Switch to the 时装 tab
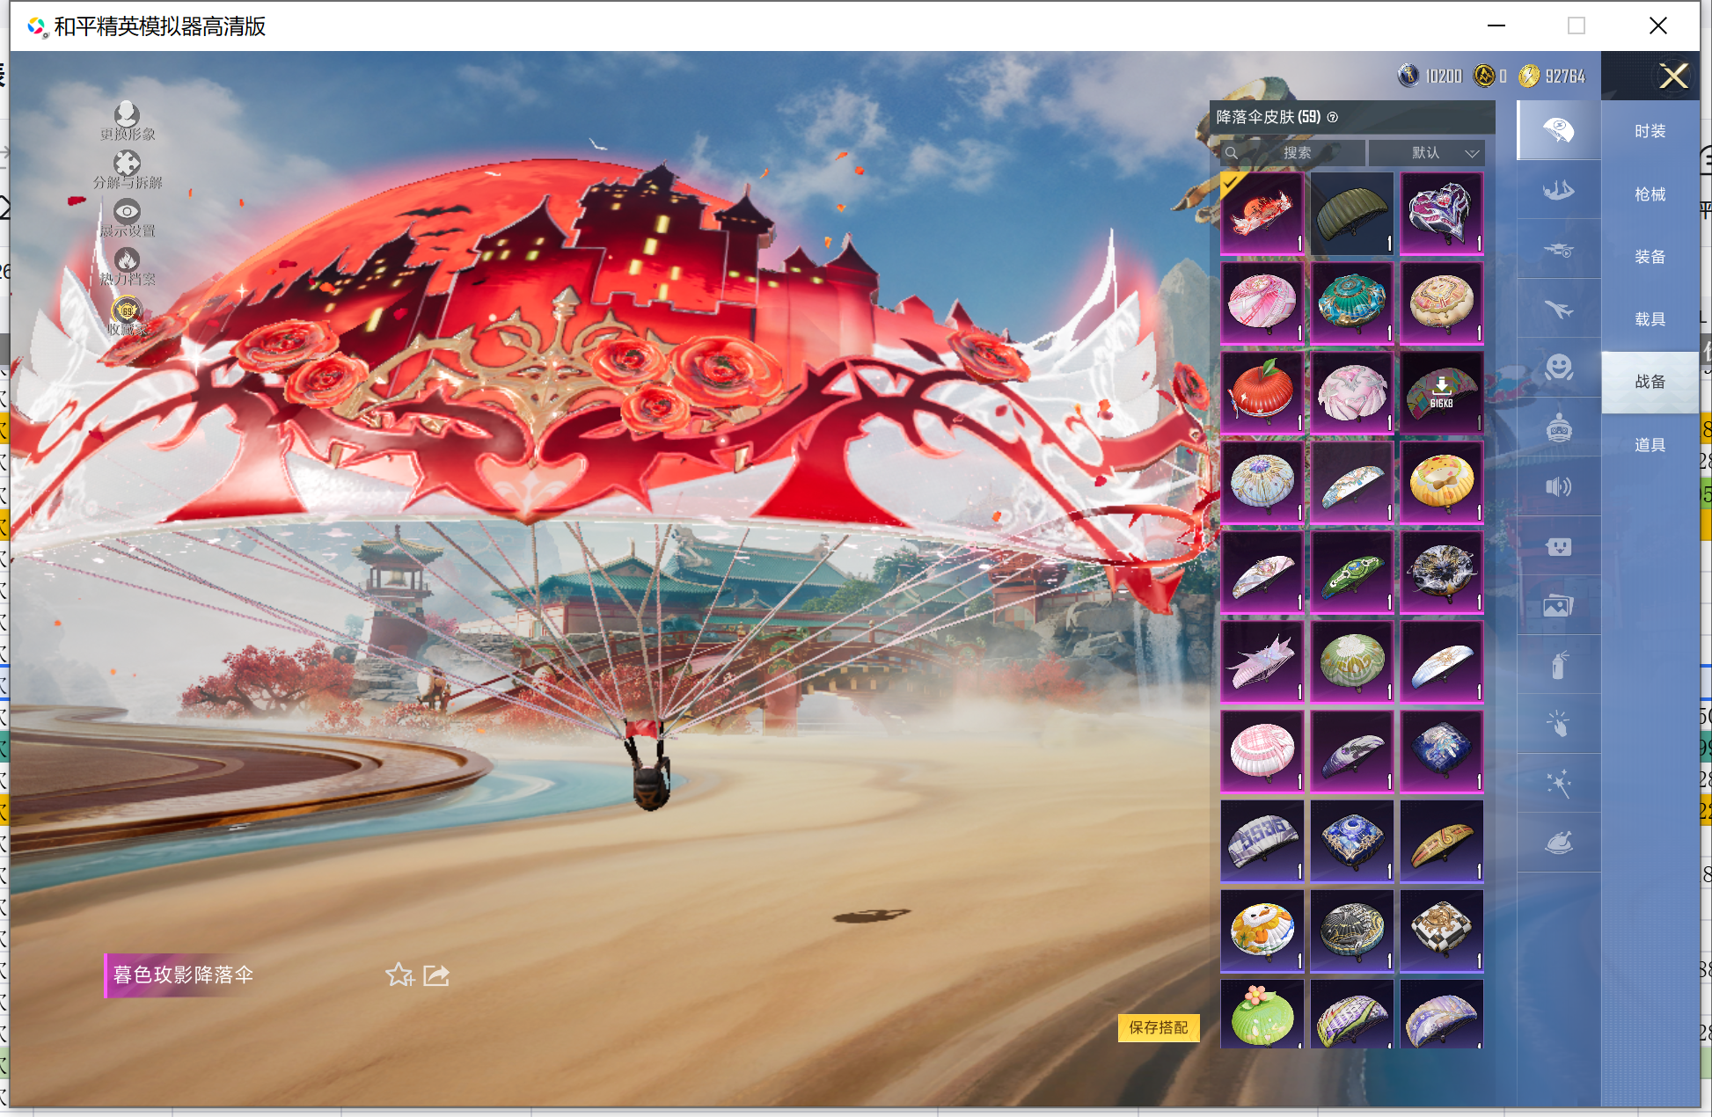Viewport: 1712px width, 1117px height. [x=1650, y=131]
